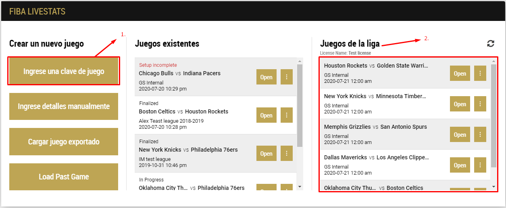The image size is (506, 208).
Task: Open New York Knicks vs Minnesota league game
Action: pyautogui.click(x=460, y=104)
